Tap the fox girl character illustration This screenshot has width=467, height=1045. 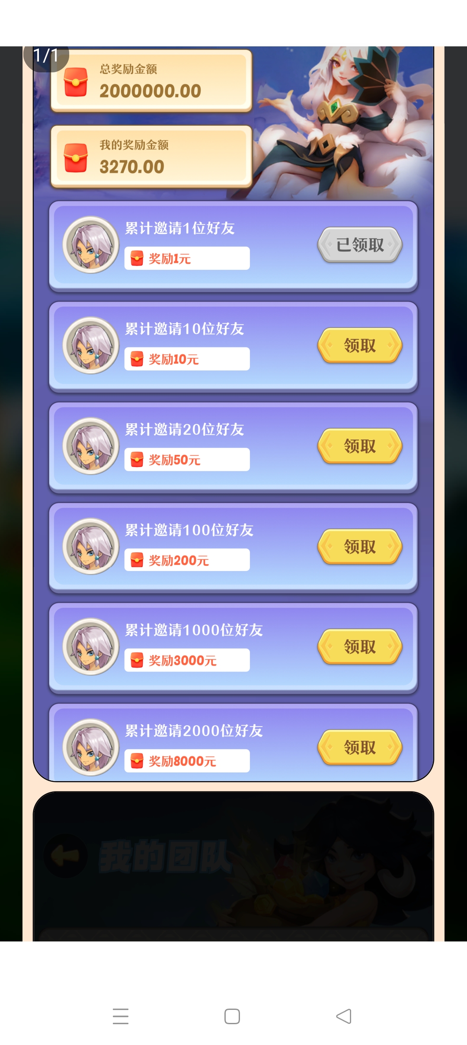[x=346, y=123]
